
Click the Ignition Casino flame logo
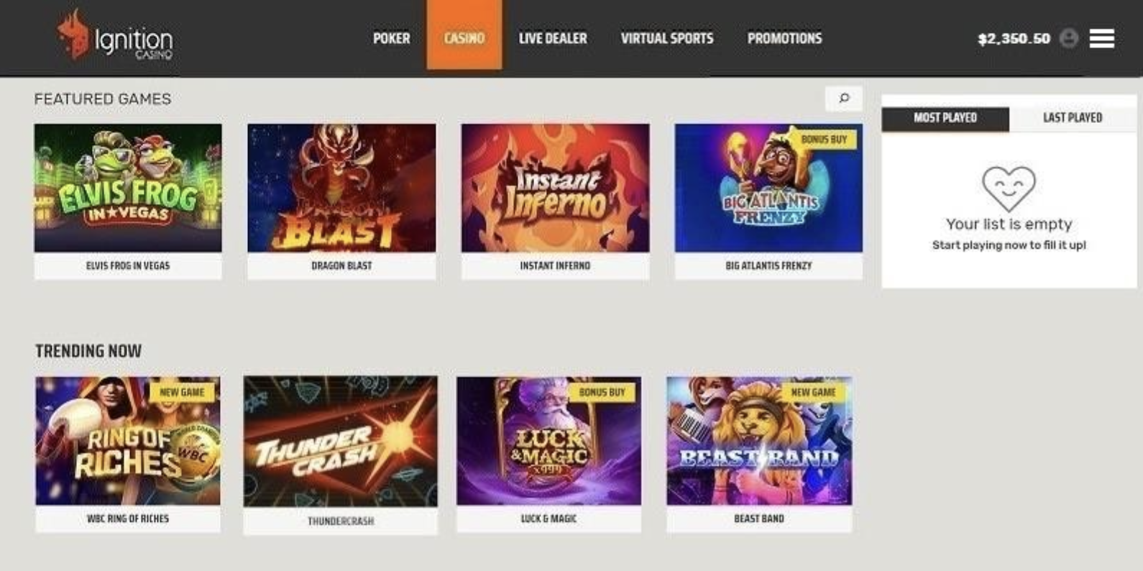click(x=73, y=34)
